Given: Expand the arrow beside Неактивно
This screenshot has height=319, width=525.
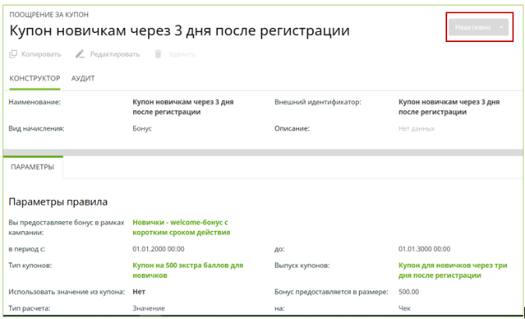Looking at the screenshot, I should pyautogui.click(x=502, y=26).
